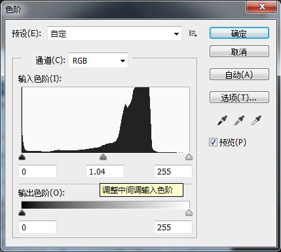Viewport: 281px width, 252px height.
Task: Click the 自动(A) button
Action: point(239,75)
